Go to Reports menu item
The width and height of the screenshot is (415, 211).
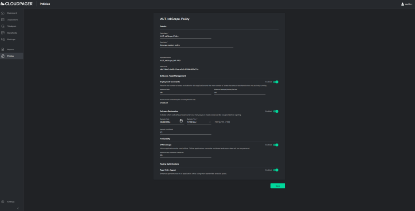[11, 50]
